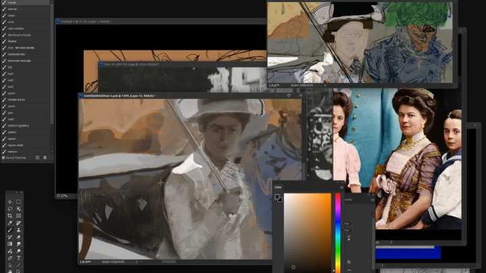Viewport: 486px width, 273px height.
Task: Click the 138.84% zoom field in psd window
Action: coord(85,262)
